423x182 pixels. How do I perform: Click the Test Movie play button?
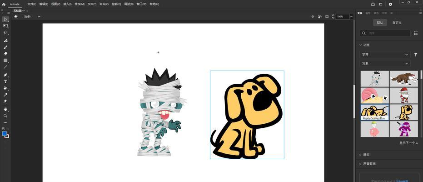click(390, 4)
